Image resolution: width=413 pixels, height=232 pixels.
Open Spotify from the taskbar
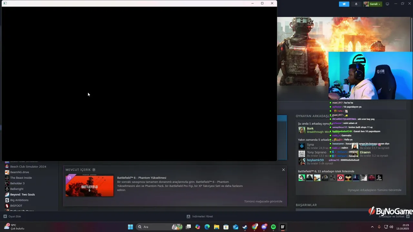(x=273, y=227)
